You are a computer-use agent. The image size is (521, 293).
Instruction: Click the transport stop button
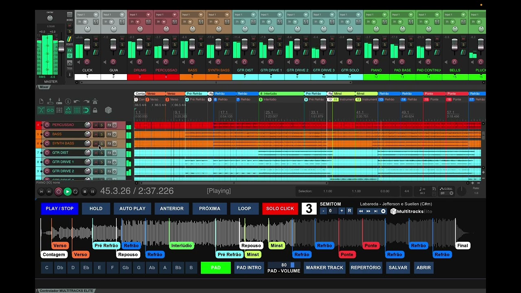coord(85,192)
